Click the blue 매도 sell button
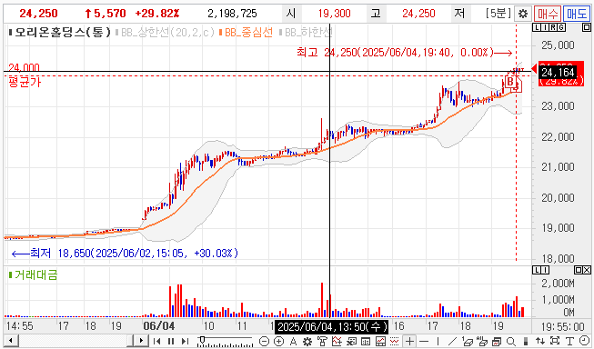 [576, 14]
